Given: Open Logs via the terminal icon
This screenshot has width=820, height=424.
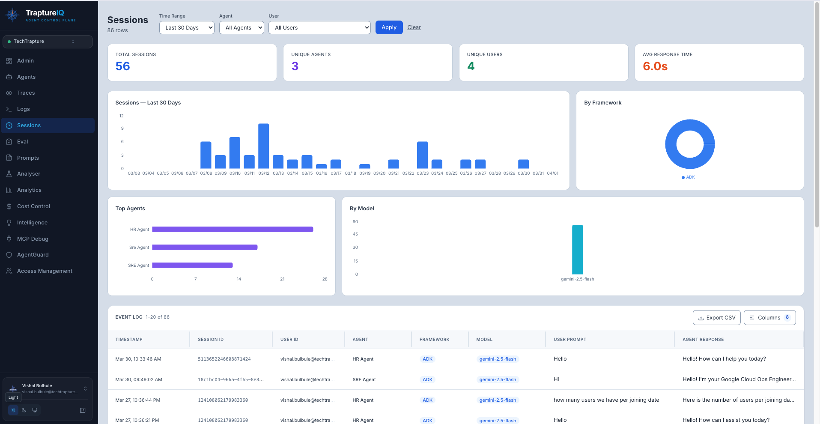Looking at the screenshot, I should [9, 109].
